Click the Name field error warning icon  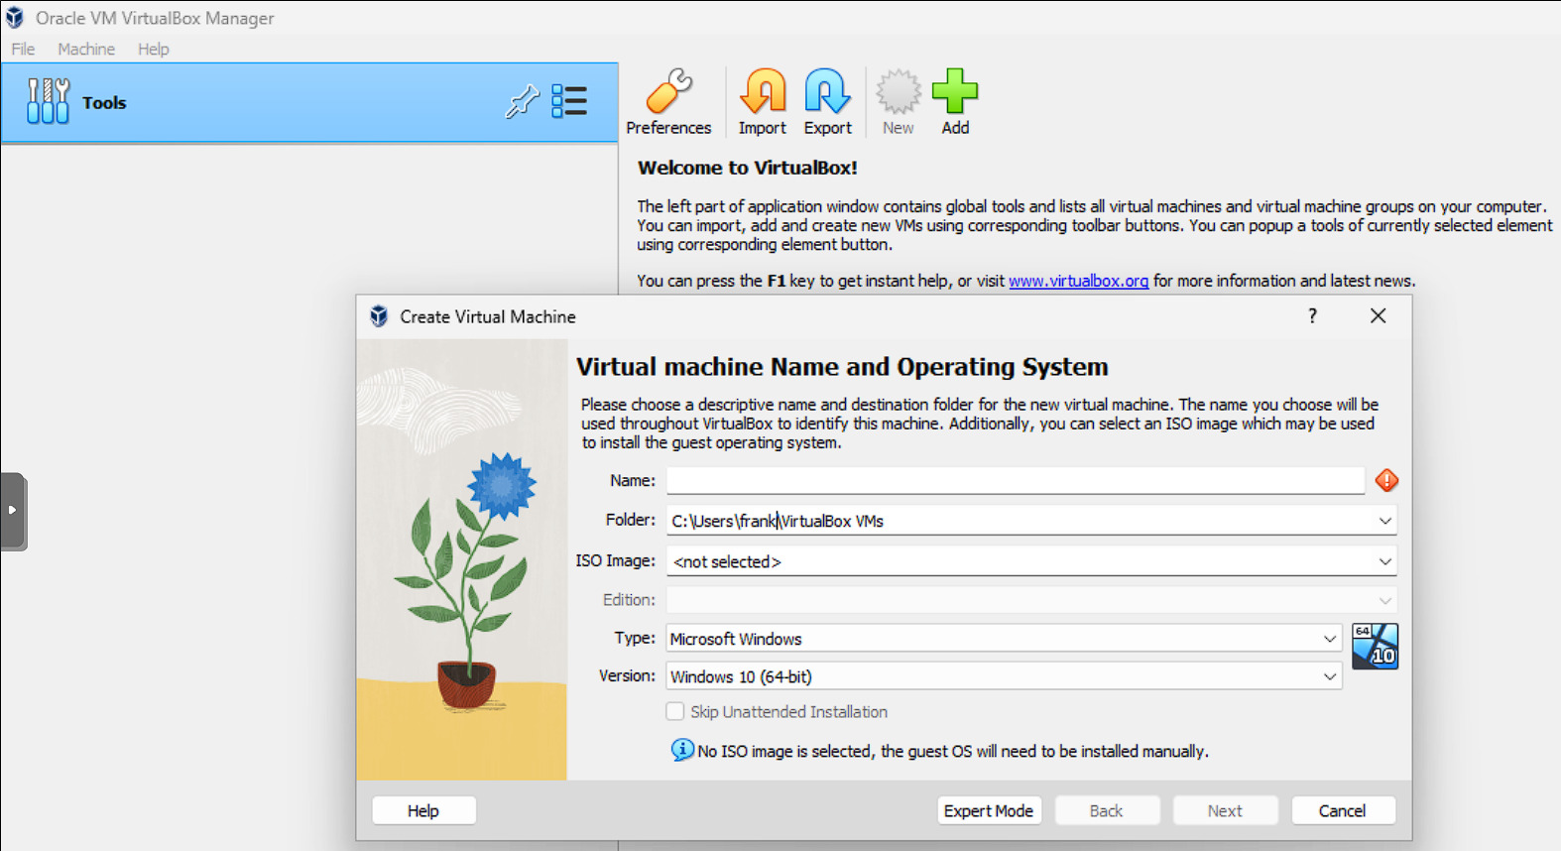tap(1386, 480)
